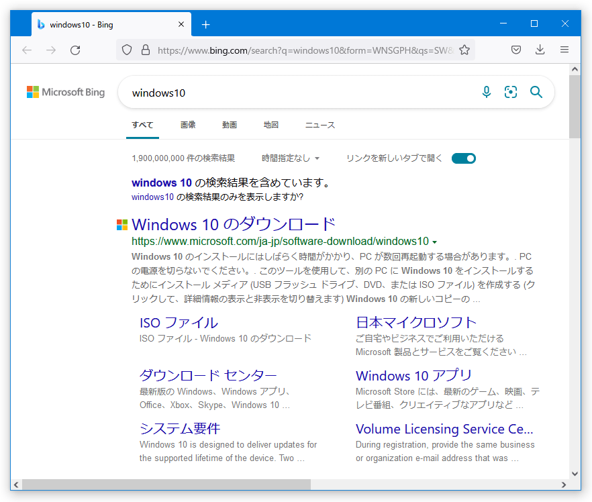Select the すべて tab

[x=143, y=125]
